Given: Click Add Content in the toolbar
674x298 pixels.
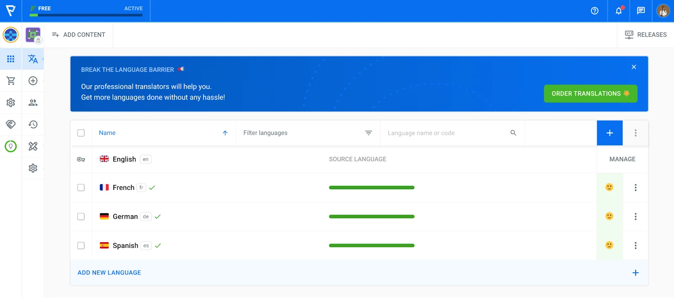Looking at the screenshot, I should (79, 35).
